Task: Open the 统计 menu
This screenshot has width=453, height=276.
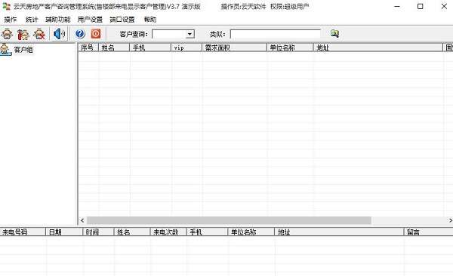Action: tap(32, 20)
